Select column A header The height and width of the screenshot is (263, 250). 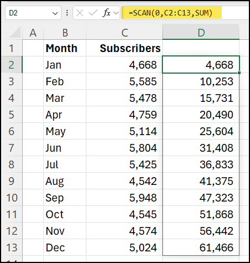tap(33, 33)
